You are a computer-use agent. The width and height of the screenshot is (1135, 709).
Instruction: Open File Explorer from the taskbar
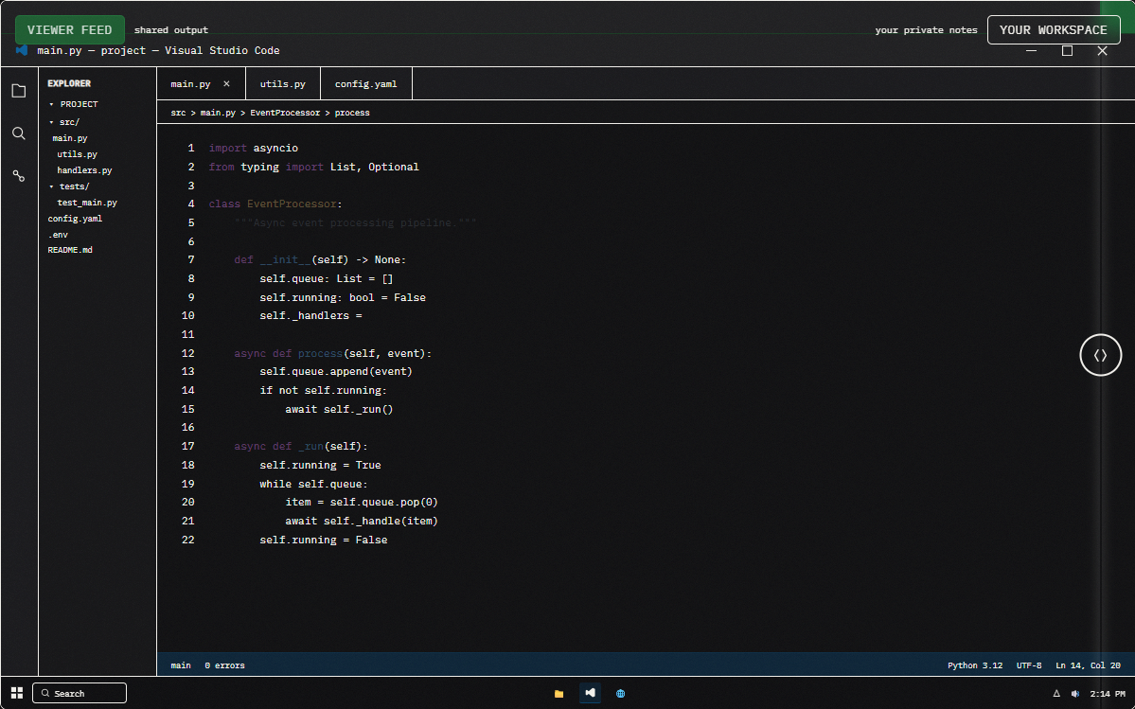pos(559,694)
